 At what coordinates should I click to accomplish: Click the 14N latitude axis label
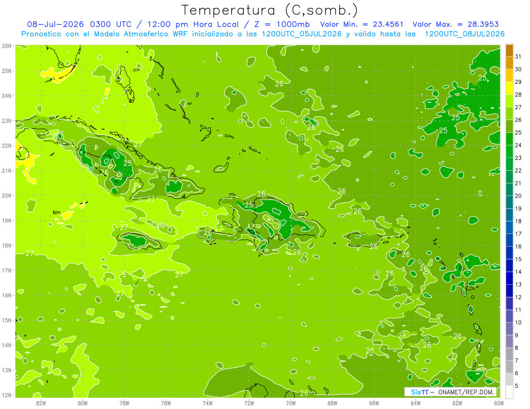[7, 345]
